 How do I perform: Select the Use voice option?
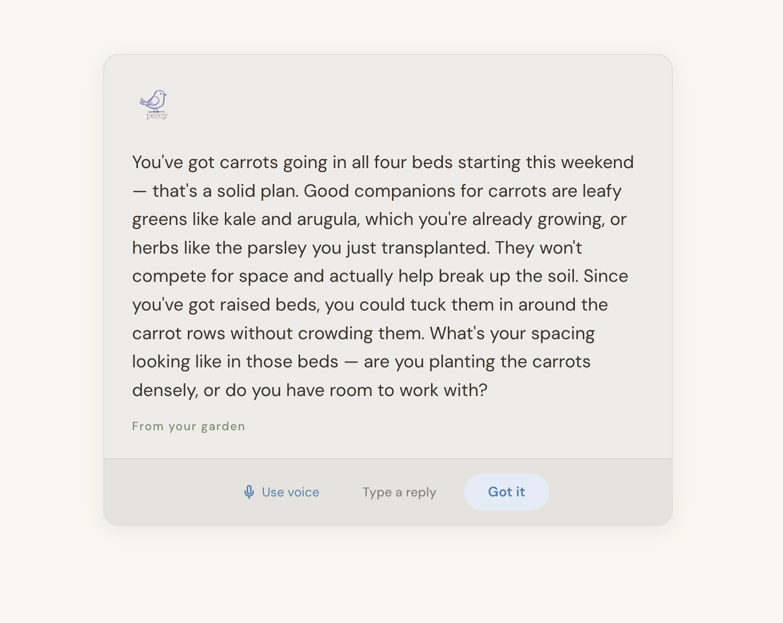click(x=290, y=492)
